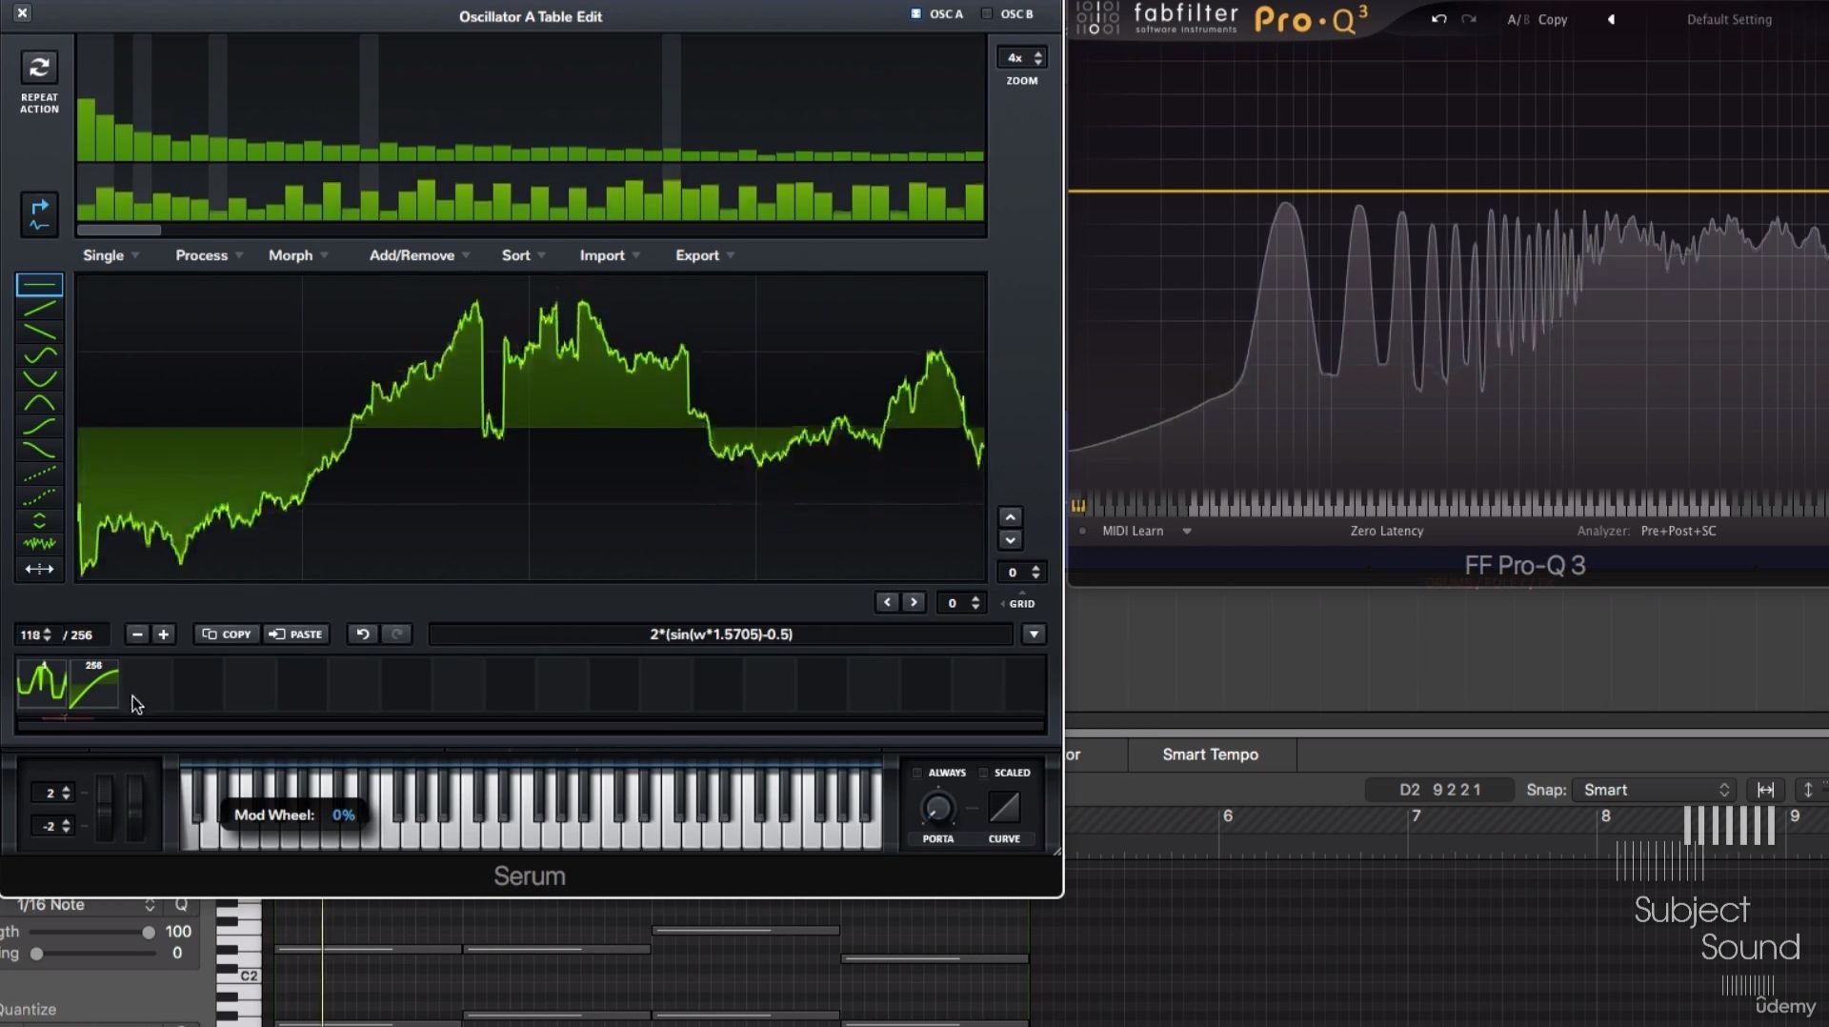This screenshot has height=1027, width=1829.
Task: Click the portamento curve shape icon
Action: [1004, 808]
